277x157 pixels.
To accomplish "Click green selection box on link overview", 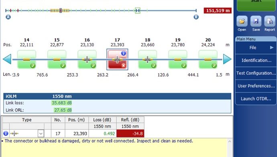I will point(138,10).
